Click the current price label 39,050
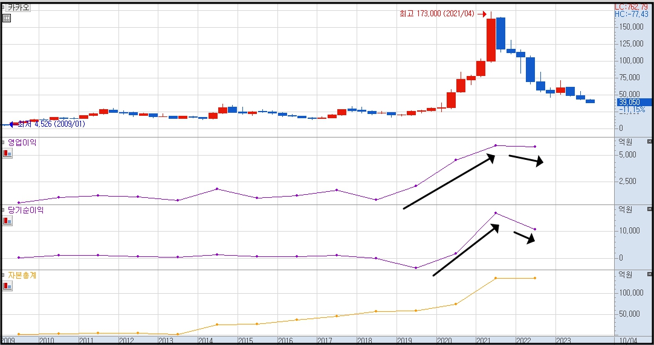Image resolution: width=654 pixels, height=345 pixels. 633,102
